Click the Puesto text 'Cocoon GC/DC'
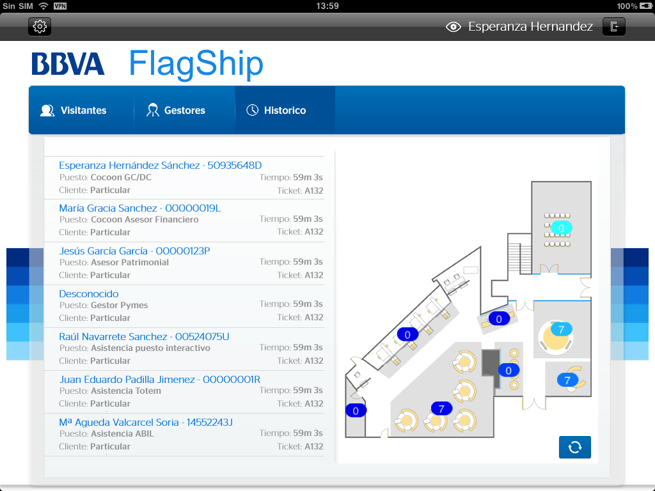The image size is (655, 491). click(x=121, y=178)
